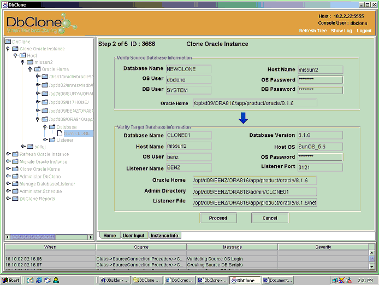Click the Oracle Home folder icon
379x285 pixels.
click(38, 69)
